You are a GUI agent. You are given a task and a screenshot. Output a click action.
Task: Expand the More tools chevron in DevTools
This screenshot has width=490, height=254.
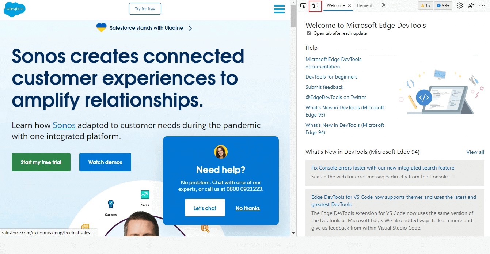[383, 5]
